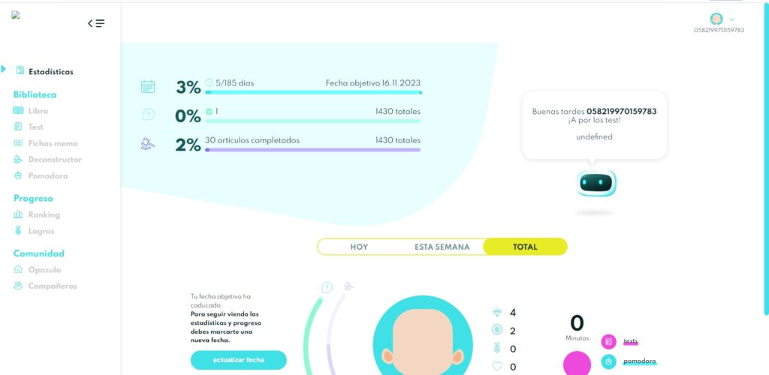
Task: Click the calendar icon beside 3%
Action: point(148,87)
